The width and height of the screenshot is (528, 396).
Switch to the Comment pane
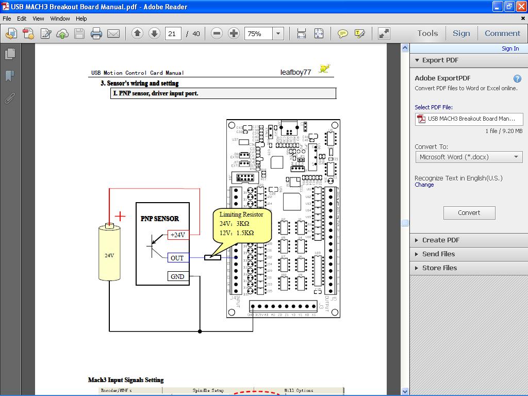[502, 34]
